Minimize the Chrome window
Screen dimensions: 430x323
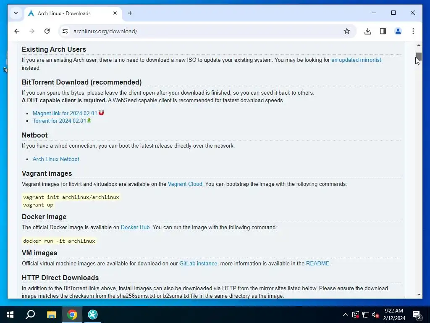(374, 13)
